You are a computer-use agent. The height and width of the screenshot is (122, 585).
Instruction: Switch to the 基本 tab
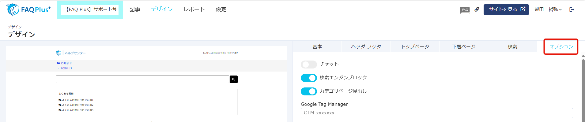317,46
